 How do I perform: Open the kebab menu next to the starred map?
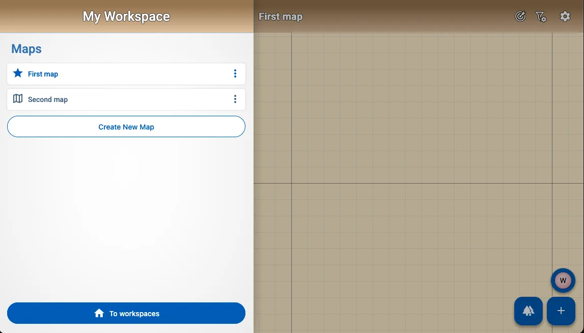(x=235, y=73)
